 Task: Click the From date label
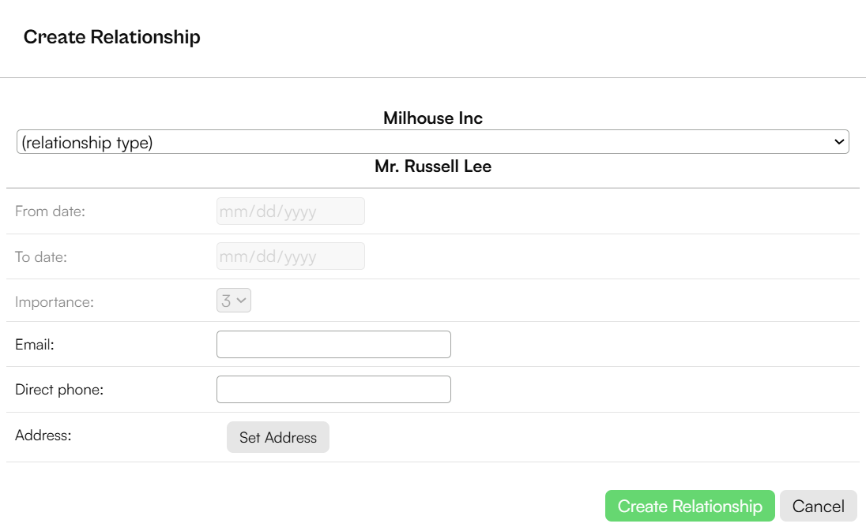click(51, 211)
